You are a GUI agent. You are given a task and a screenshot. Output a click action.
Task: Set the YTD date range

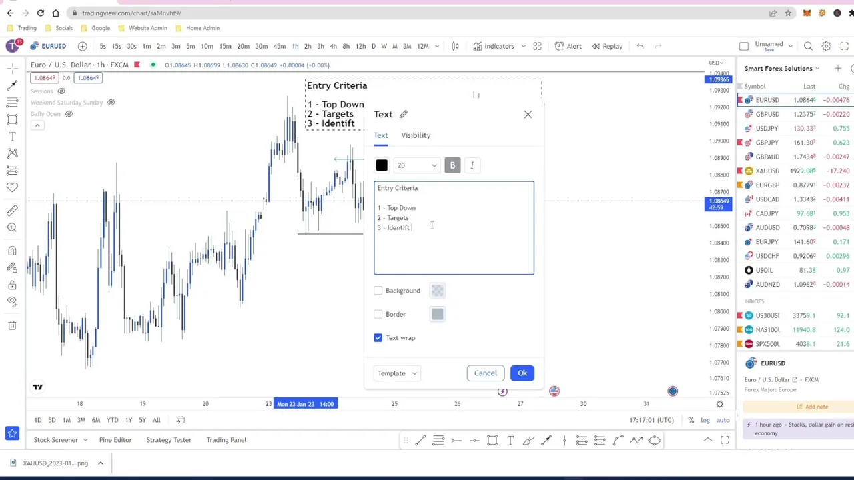[x=112, y=420]
